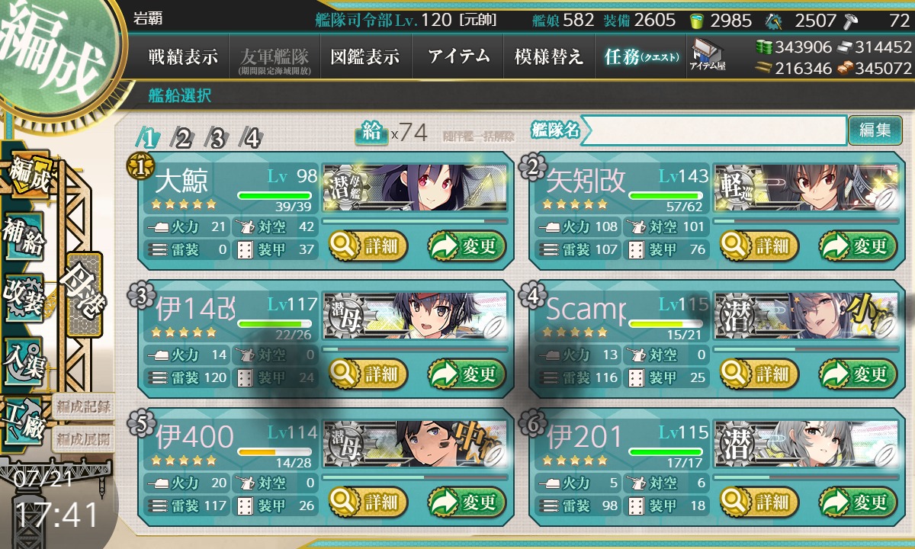The image size is (915, 549).
Task: Select fleet 4 tab
Action: pos(252,138)
